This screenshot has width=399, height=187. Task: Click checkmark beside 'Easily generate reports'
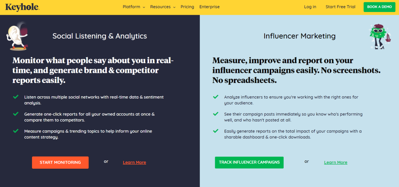215,131
